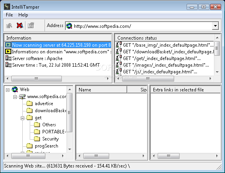Click tree panel scroll up arrow
Image resolution: width=225 pixels, height=173 pixels.
tap(70, 89)
